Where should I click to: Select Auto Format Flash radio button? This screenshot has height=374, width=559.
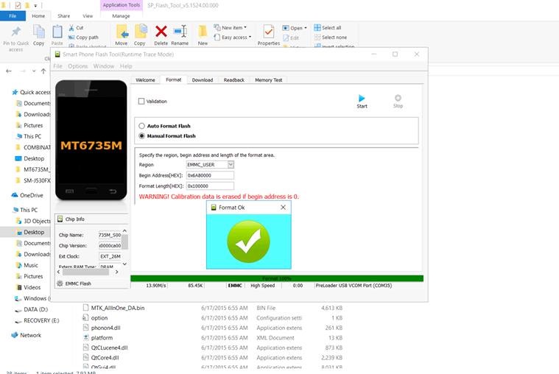(x=142, y=126)
